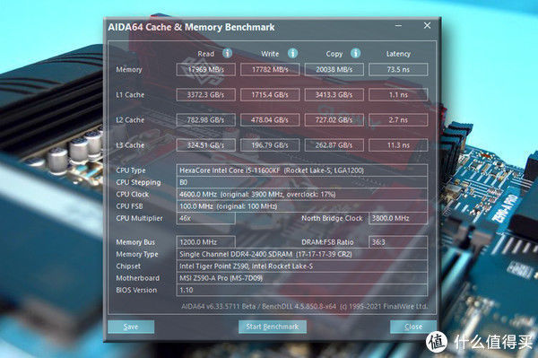
Task: Click the info icon next to Write
Action: 292,53
